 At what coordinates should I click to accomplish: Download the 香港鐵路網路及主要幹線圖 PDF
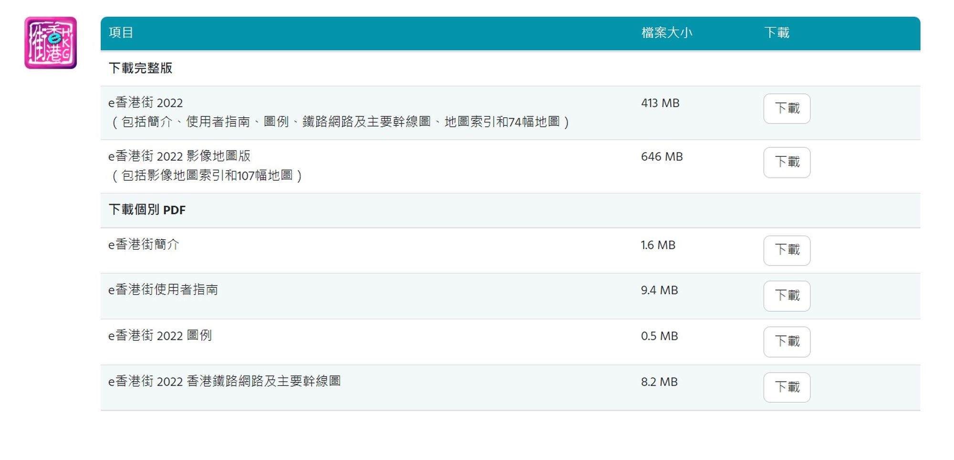(787, 387)
